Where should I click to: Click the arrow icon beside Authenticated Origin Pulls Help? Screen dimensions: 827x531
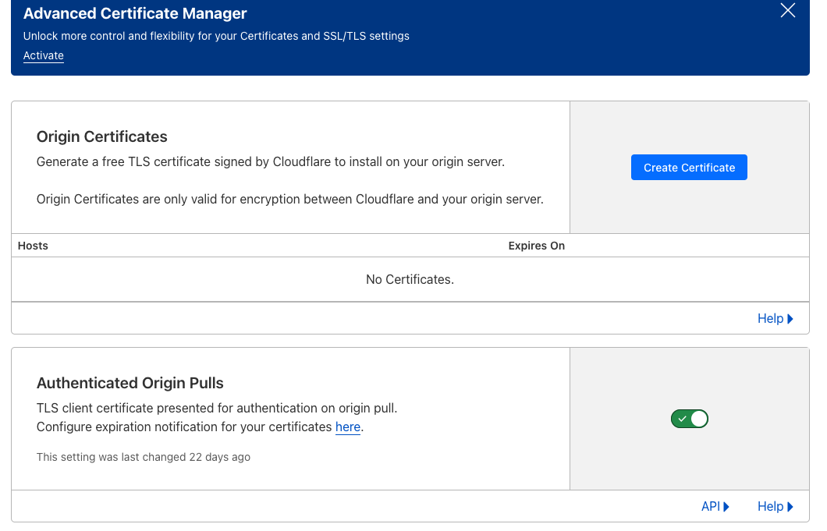tap(790, 506)
